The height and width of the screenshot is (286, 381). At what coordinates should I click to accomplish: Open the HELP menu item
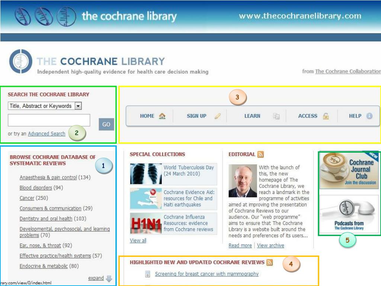pos(355,116)
